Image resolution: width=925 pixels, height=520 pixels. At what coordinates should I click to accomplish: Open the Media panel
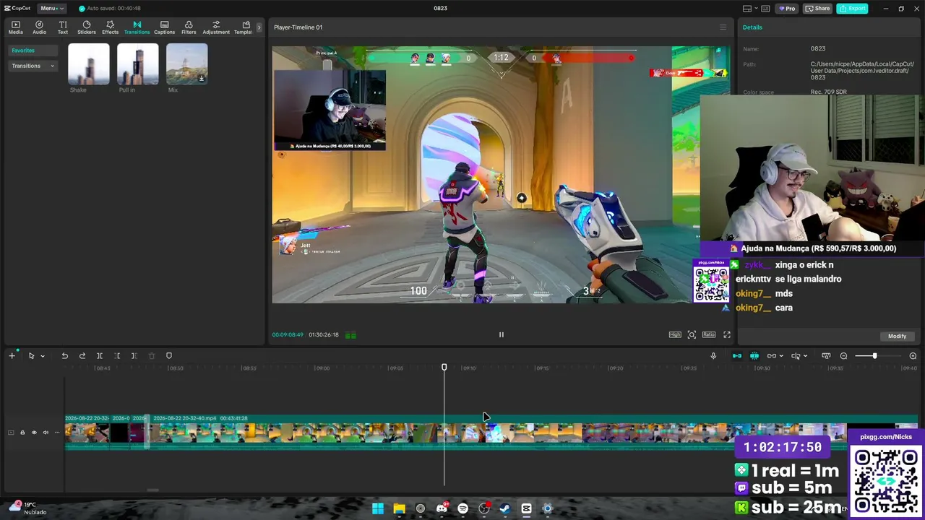16,27
